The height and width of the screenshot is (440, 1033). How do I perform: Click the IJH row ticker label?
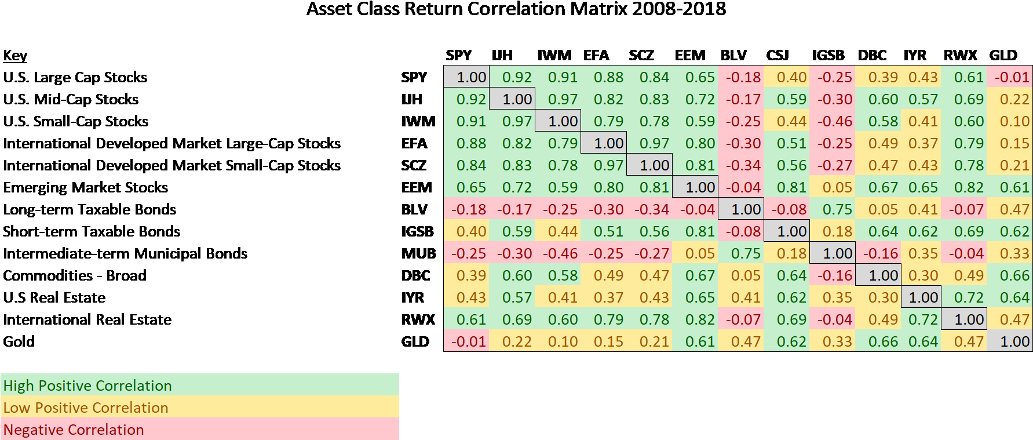click(x=411, y=99)
